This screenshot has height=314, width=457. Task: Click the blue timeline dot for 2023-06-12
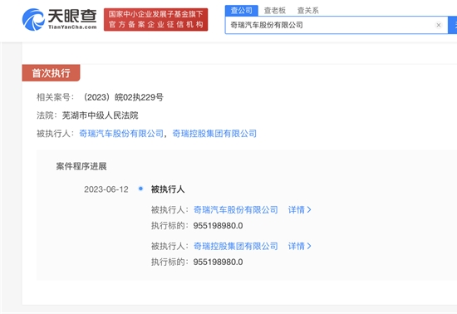[x=140, y=189]
